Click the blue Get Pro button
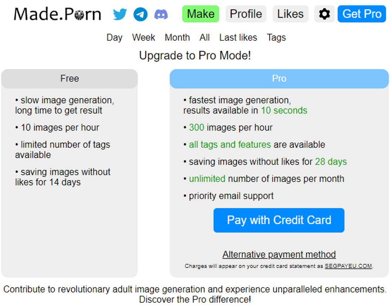Image resolution: width=390 pixels, height=308 pixels. tap(362, 14)
